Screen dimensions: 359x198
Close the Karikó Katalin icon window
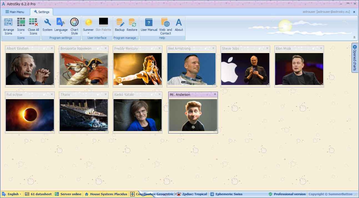point(159,94)
